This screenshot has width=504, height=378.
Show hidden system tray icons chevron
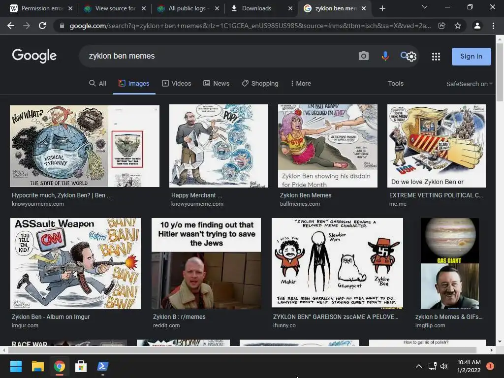[x=419, y=366]
